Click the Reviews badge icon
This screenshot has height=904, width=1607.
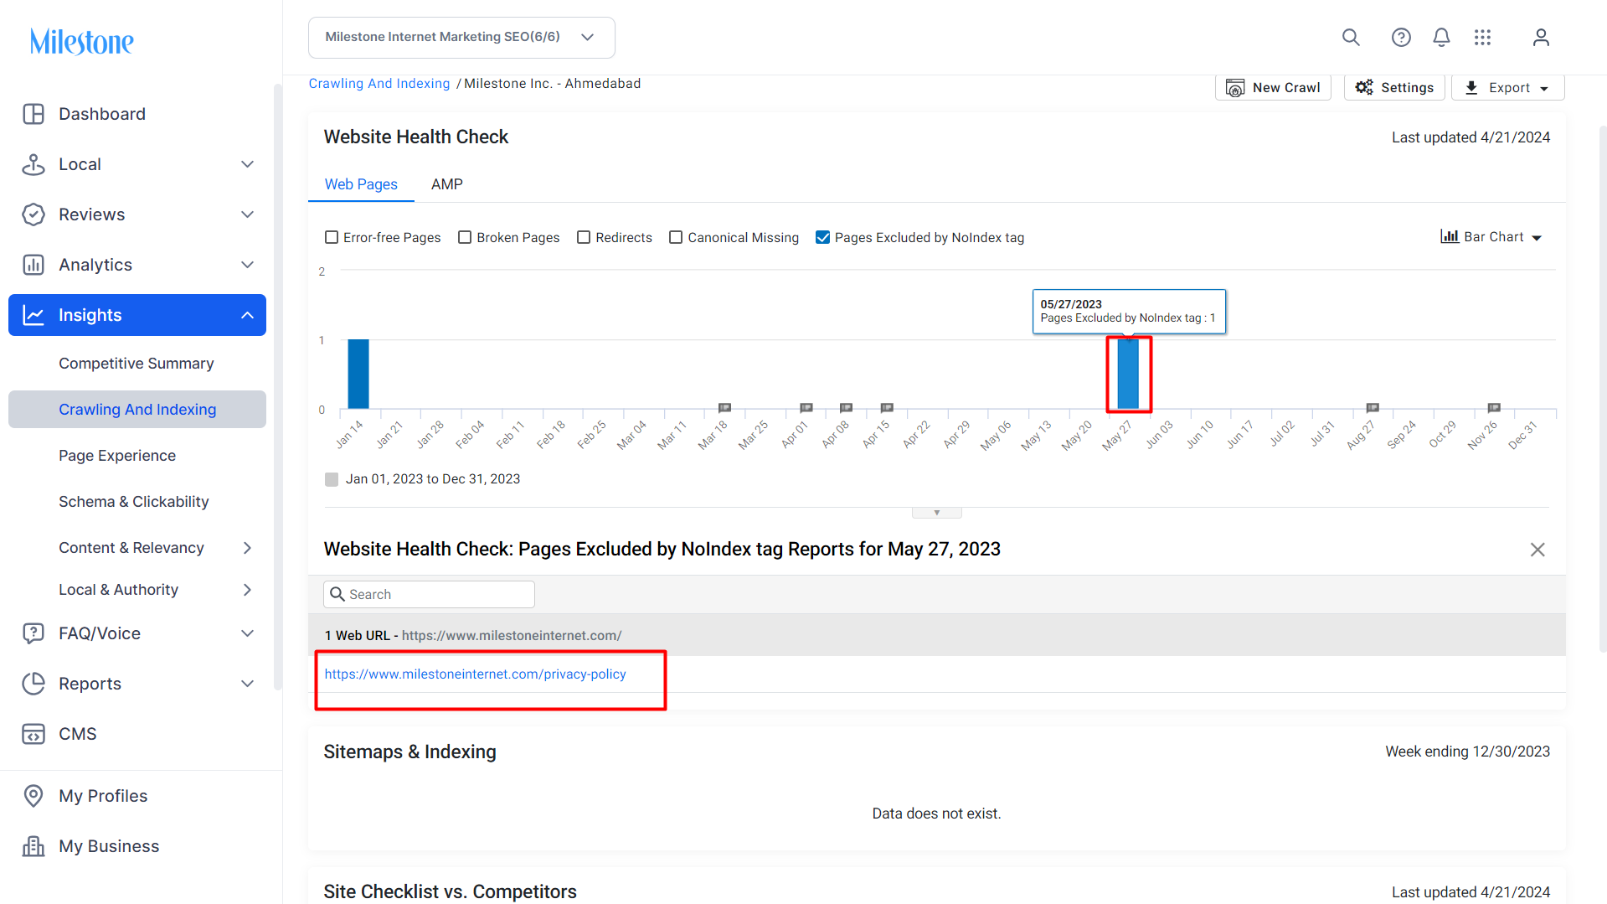tap(33, 214)
